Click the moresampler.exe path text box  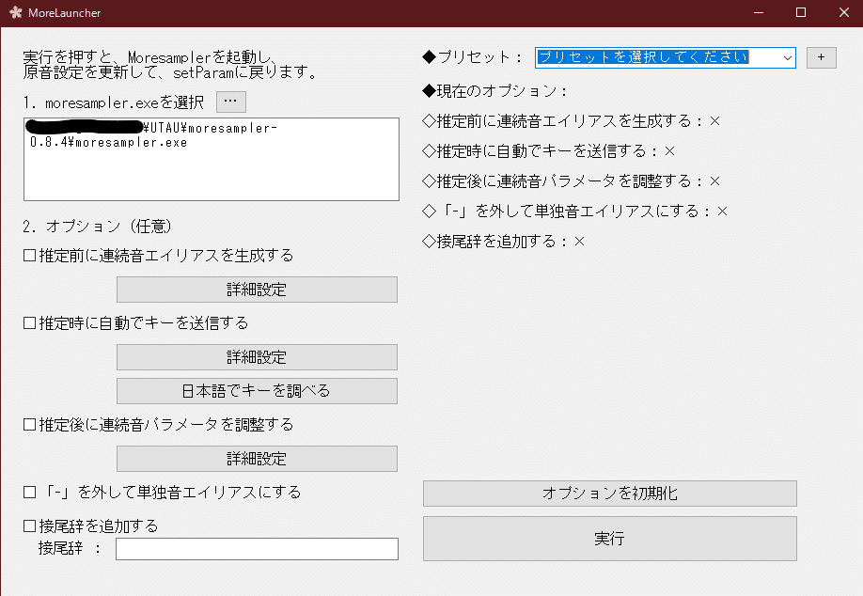(x=212, y=159)
